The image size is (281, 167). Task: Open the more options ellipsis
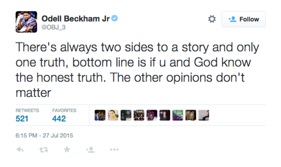click(114, 150)
